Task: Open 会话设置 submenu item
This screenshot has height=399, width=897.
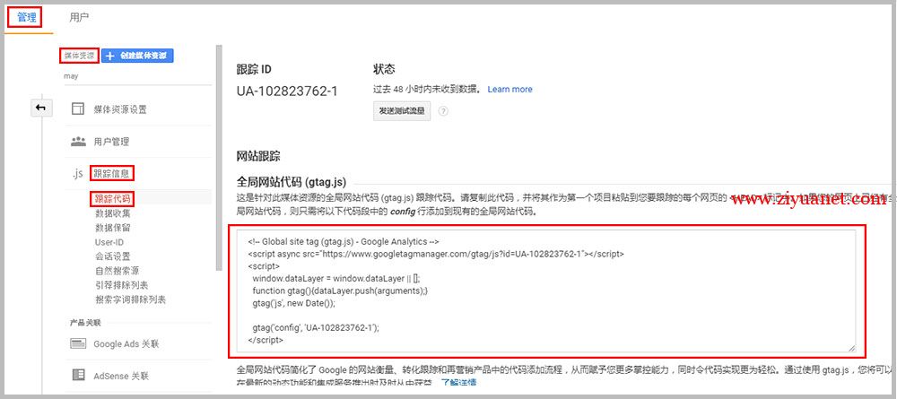Action: (113, 256)
